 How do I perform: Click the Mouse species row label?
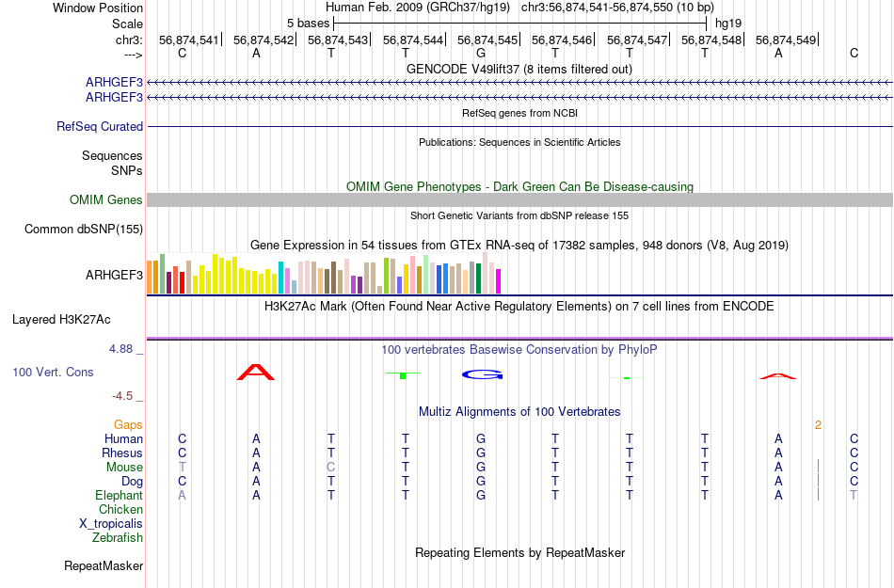(x=124, y=468)
